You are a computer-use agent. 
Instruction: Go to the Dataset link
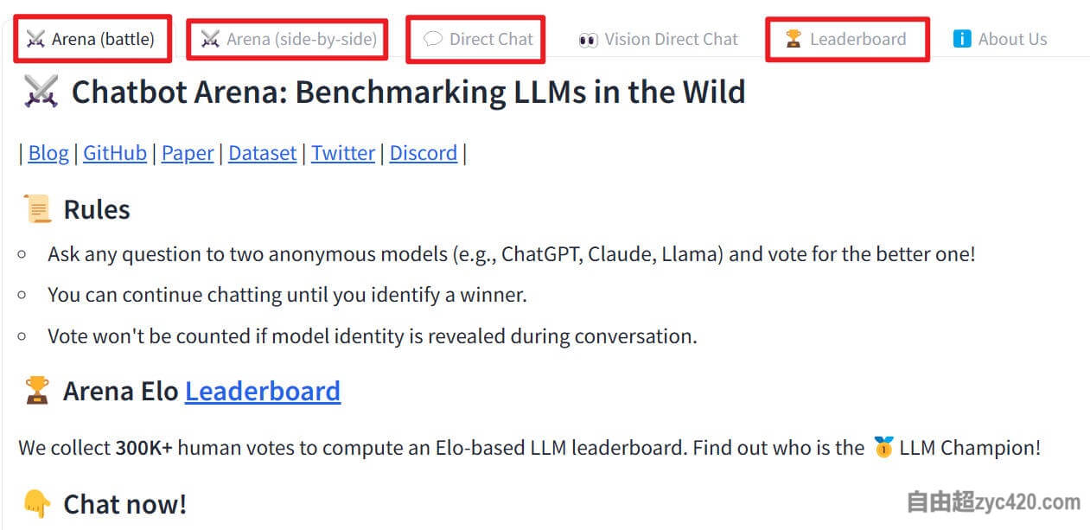(x=262, y=153)
